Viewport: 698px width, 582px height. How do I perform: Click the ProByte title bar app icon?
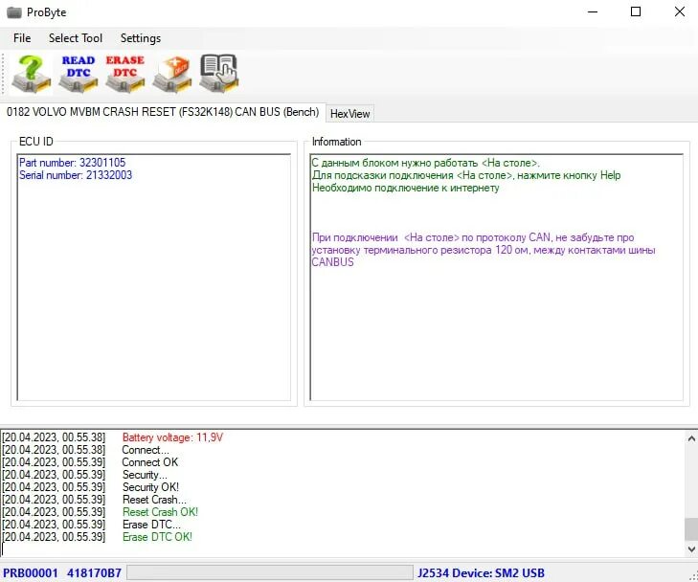tap(13, 12)
